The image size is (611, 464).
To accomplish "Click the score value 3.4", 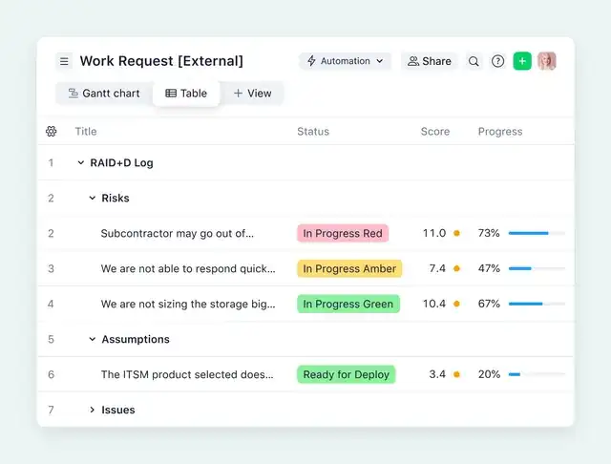I will pos(437,374).
